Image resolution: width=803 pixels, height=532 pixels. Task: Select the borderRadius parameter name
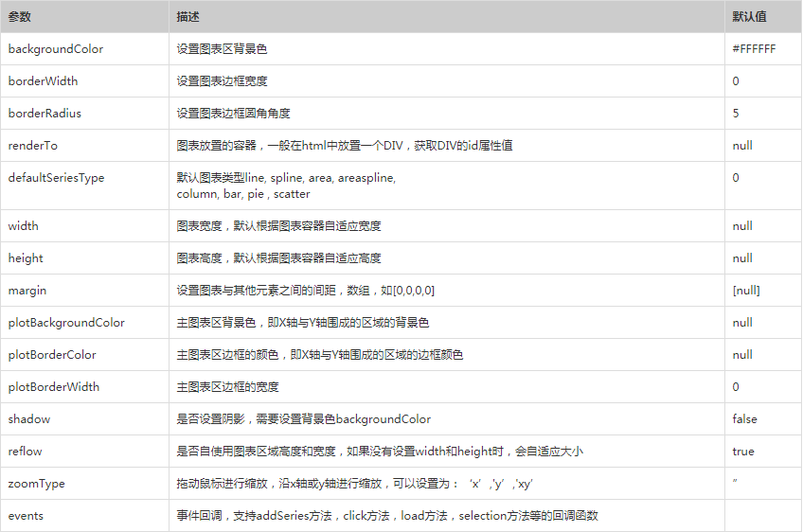click(x=45, y=114)
